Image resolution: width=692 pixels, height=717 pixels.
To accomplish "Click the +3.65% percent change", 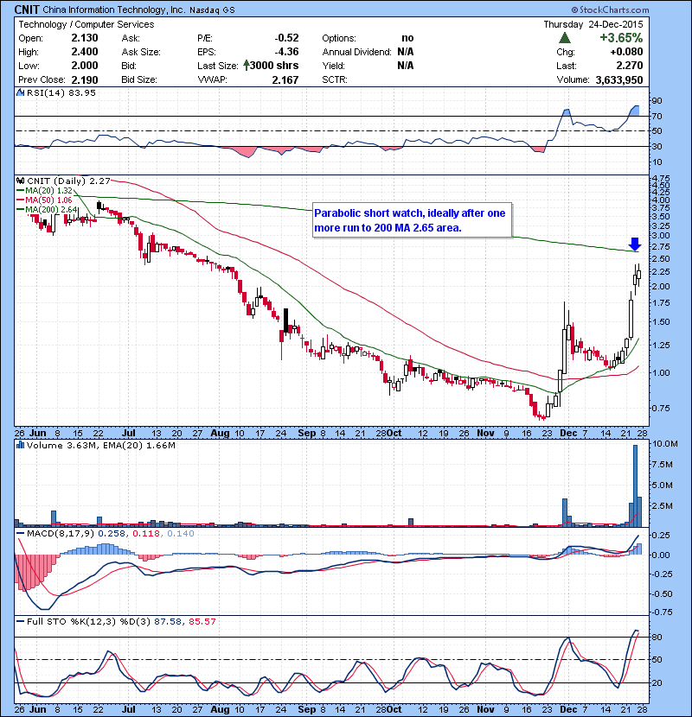I will (x=621, y=37).
